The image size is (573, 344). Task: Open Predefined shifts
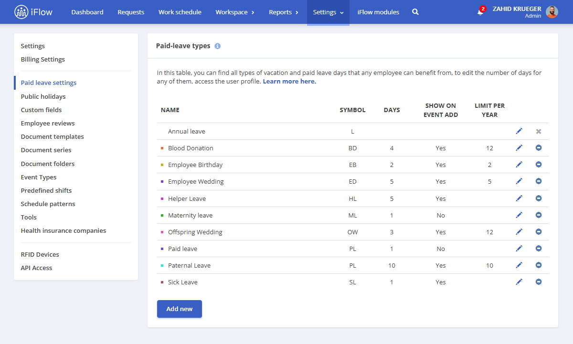click(46, 191)
